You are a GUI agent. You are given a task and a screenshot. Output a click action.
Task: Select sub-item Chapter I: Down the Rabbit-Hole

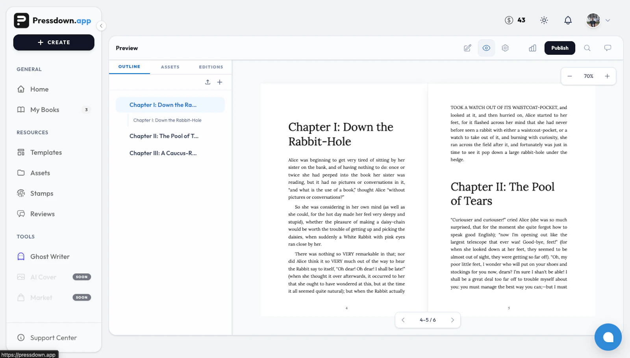pyautogui.click(x=167, y=120)
